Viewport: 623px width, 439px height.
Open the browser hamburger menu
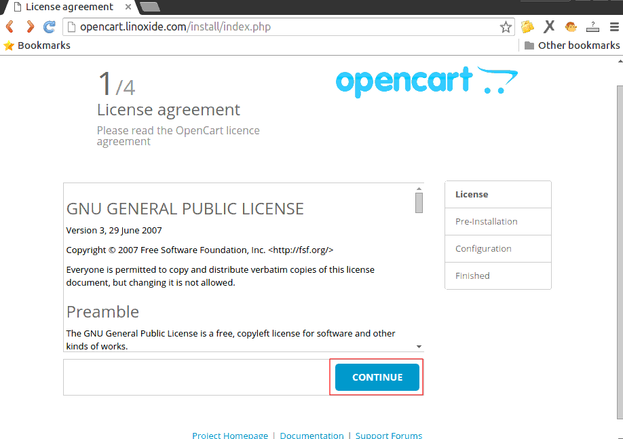click(614, 26)
